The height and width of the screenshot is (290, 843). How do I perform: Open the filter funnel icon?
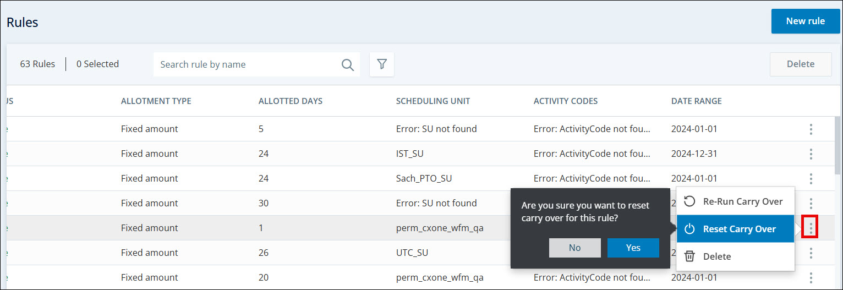(381, 64)
